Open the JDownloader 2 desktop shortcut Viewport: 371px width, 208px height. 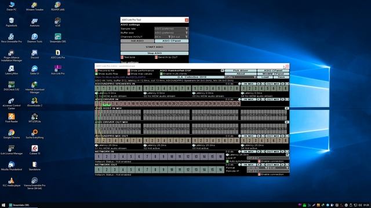point(35,102)
